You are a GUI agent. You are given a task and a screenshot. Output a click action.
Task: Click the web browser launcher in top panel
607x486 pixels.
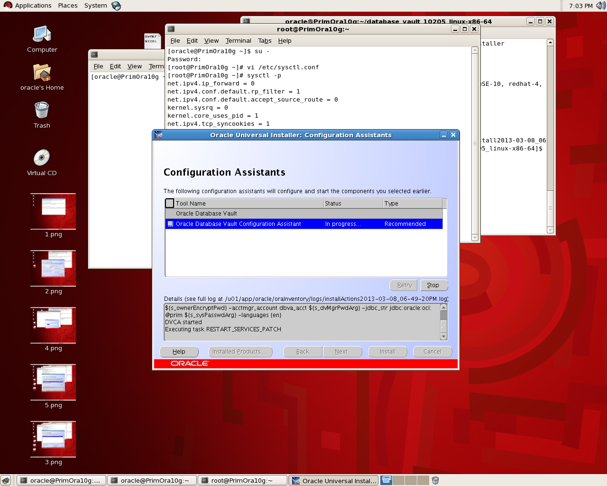pyautogui.click(x=116, y=6)
